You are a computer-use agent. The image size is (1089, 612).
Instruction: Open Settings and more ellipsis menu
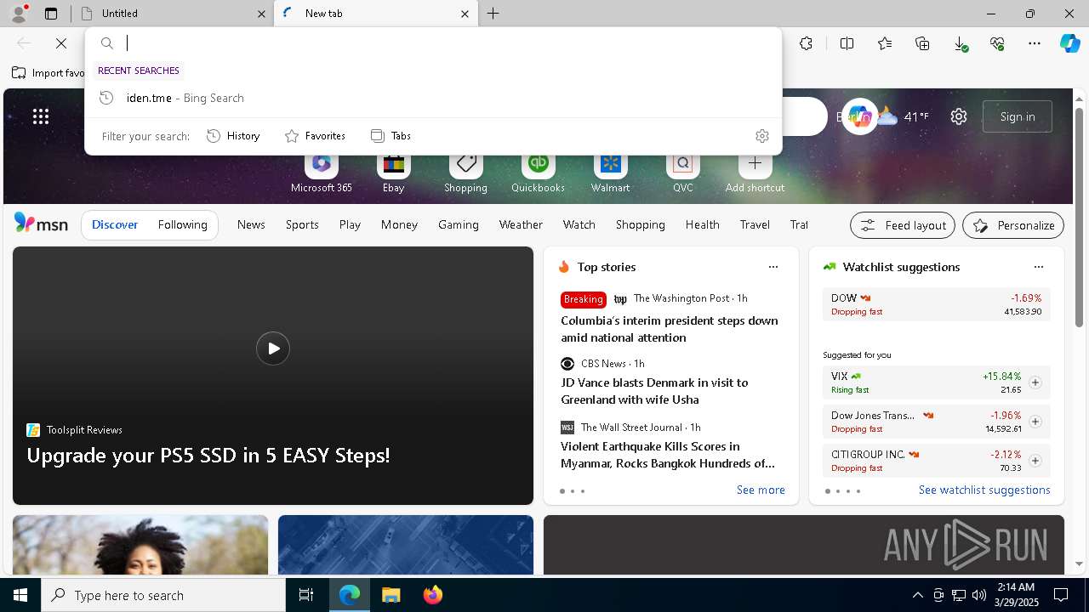coord(1035,43)
